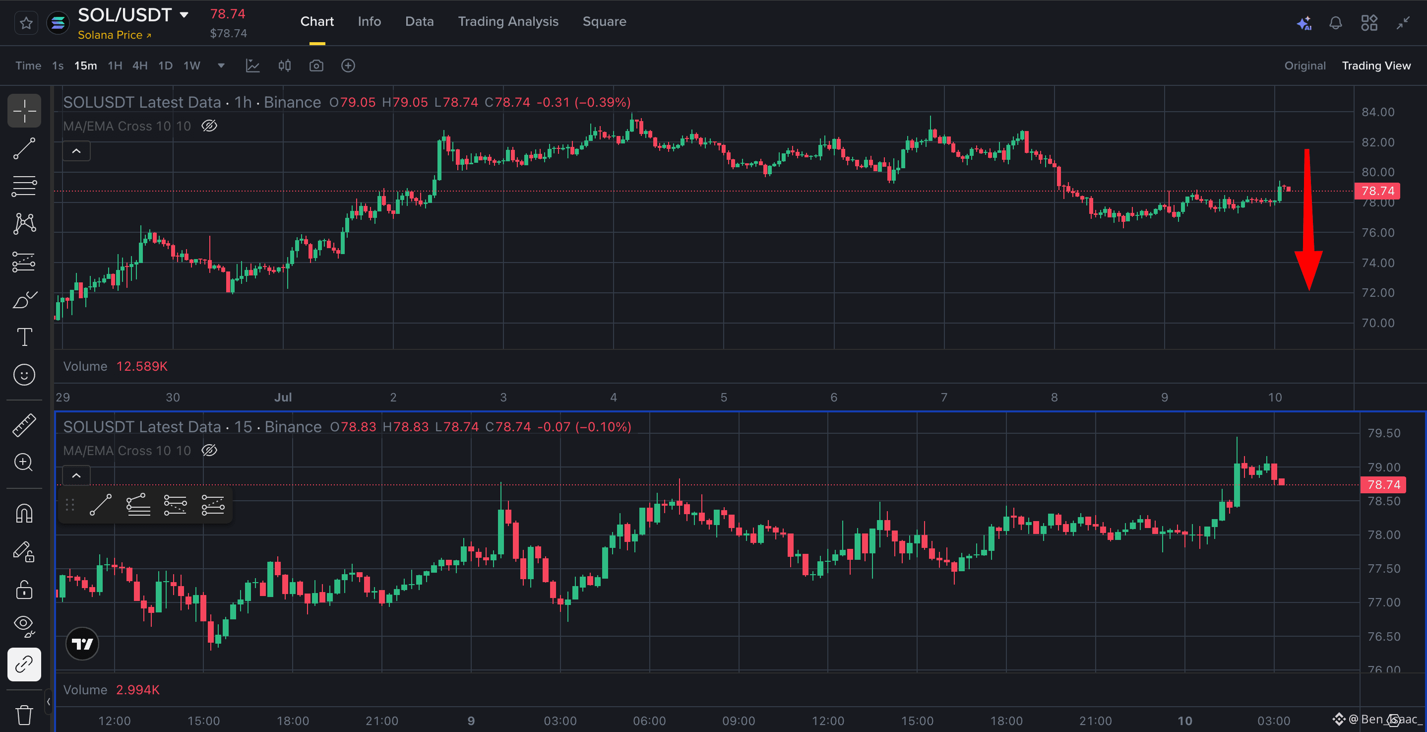Select the brush drawing tool
The width and height of the screenshot is (1427, 732).
(24, 299)
